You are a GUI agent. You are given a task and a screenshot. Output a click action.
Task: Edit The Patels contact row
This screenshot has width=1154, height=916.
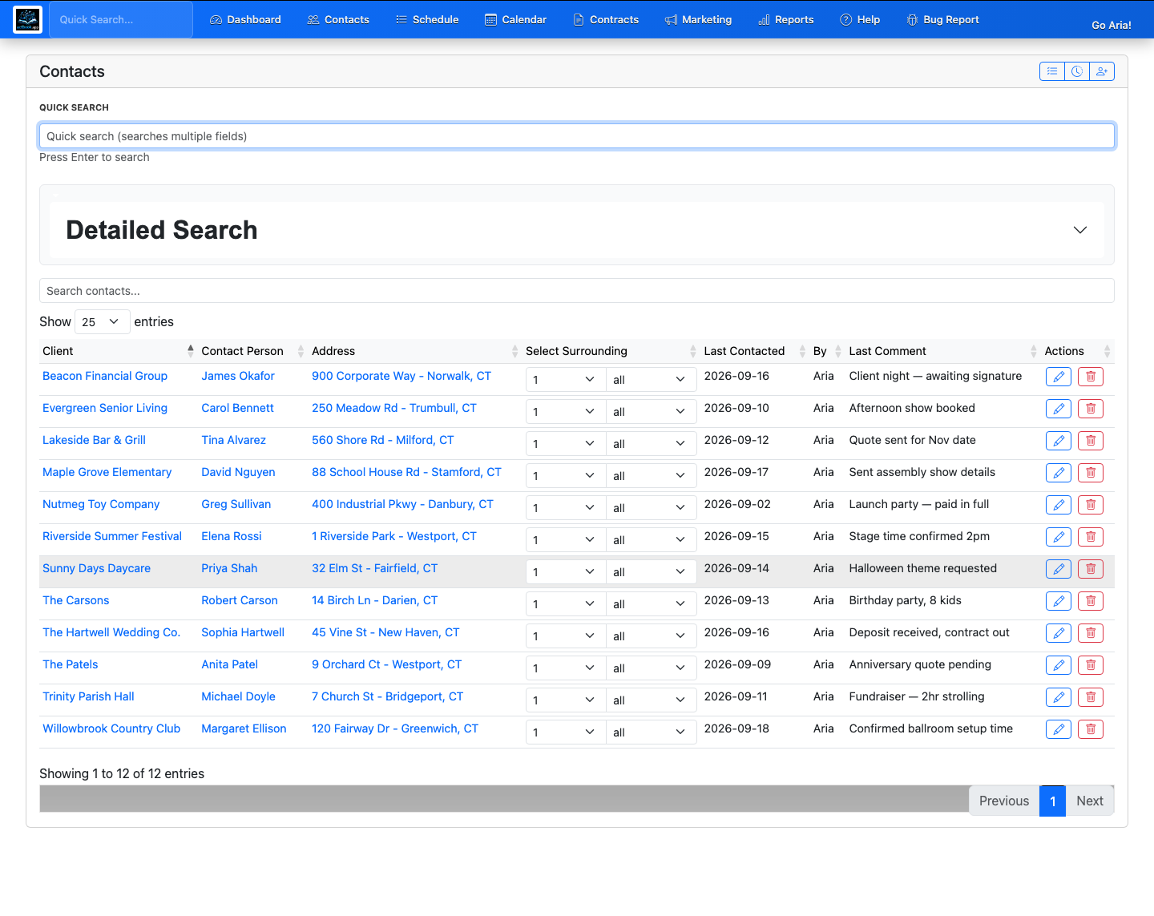pos(1059,665)
